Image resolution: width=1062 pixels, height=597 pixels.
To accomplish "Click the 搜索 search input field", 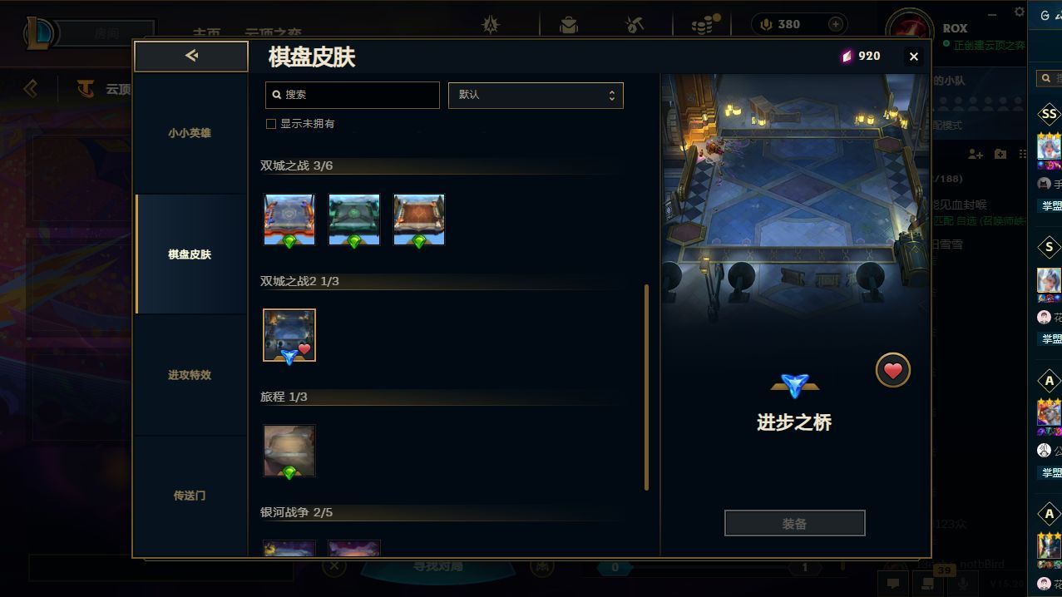I will (352, 95).
